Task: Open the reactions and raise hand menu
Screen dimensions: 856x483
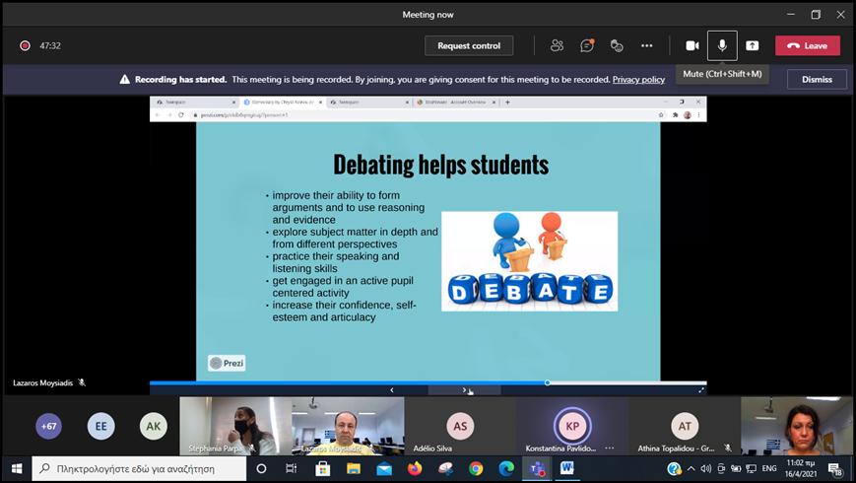Action: tap(617, 46)
